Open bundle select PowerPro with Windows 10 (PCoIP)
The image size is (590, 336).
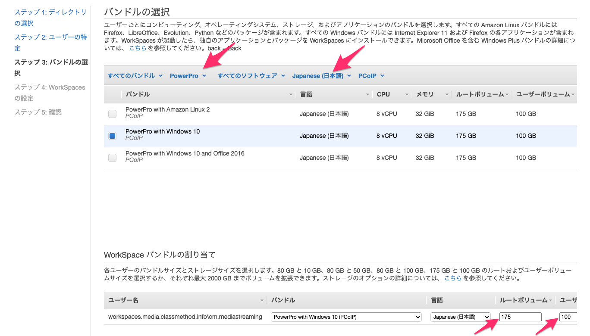tap(346, 317)
